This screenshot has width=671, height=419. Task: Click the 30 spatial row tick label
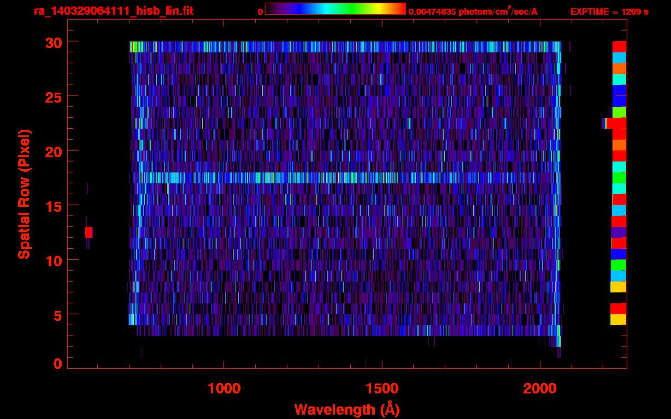click(x=55, y=42)
